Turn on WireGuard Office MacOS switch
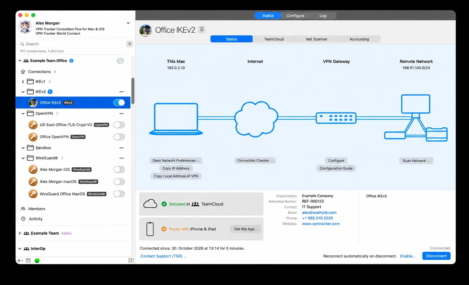469x285 pixels. [119, 194]
